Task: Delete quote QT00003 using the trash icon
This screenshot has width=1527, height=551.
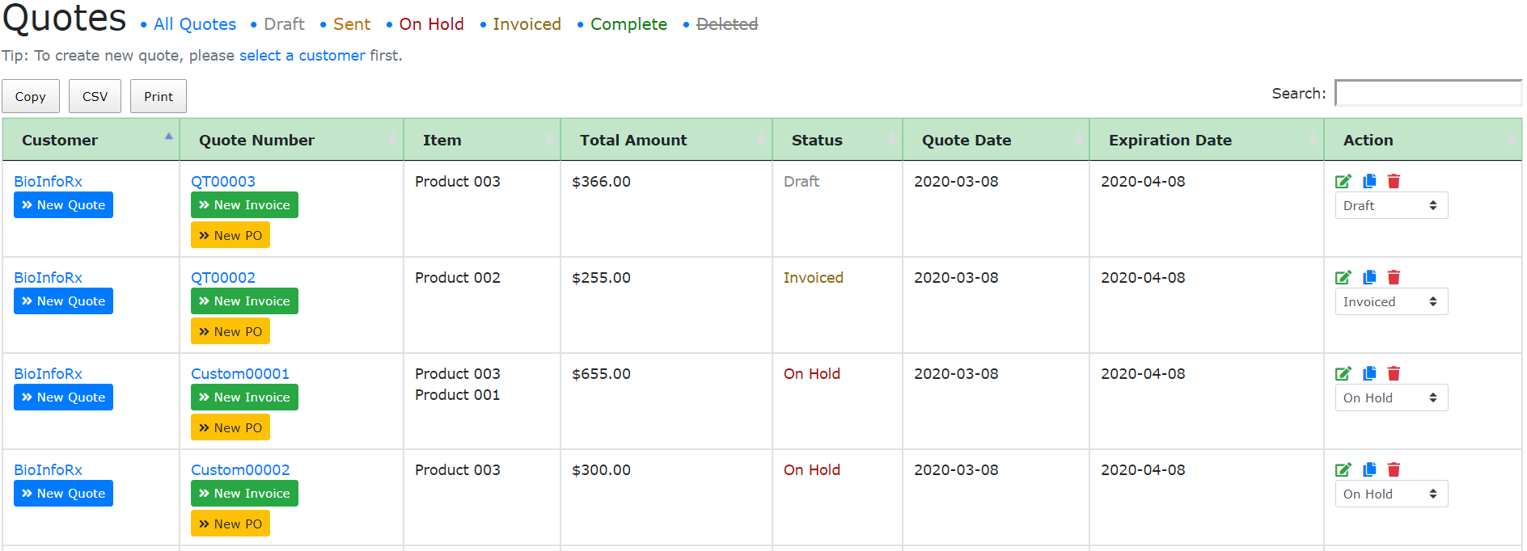Action: pyautogui.click(x=1394, y=182)
